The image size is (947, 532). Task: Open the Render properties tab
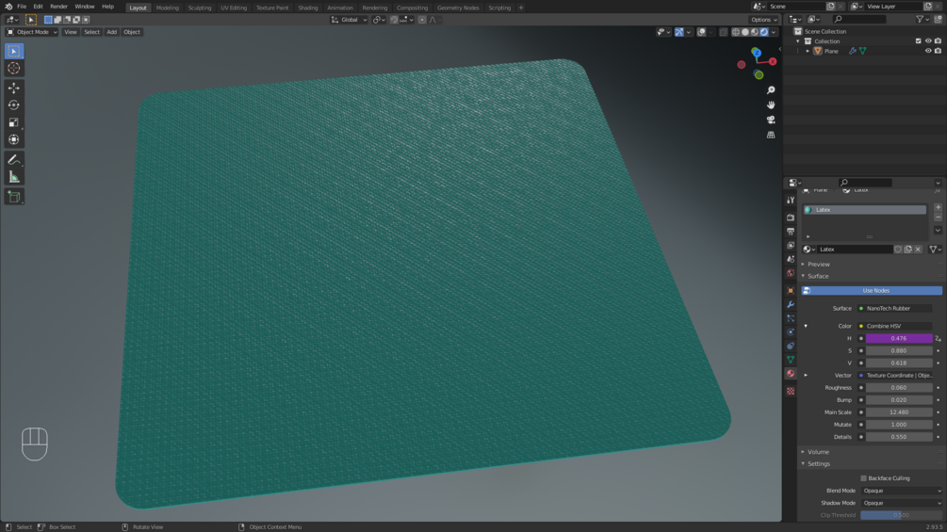(x=791, y=218)
